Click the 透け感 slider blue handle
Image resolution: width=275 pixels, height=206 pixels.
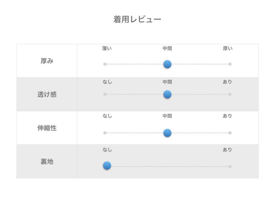tap(167, 94)
